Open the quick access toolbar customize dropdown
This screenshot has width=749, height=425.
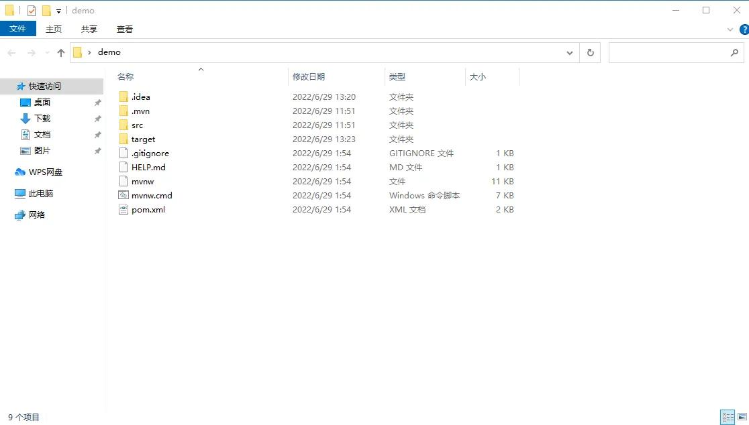(x=58, y=10)
